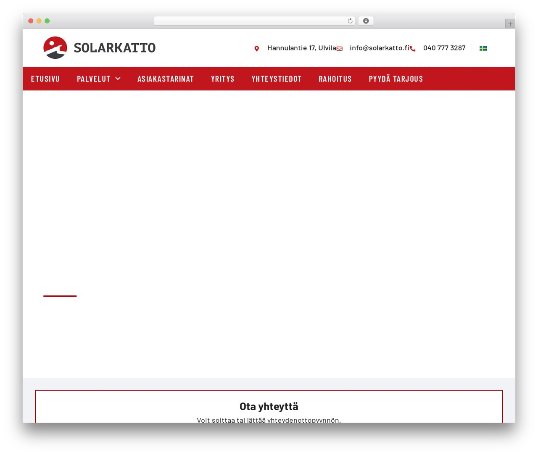Click the browser download arrow icon
The height and width of the screenshot is (455, 538).
[366, 21]
